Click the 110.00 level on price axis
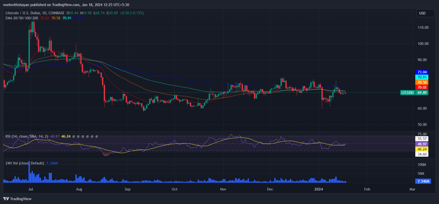Image resolution: width=439 pixels, height=204 pixels. 423,27
